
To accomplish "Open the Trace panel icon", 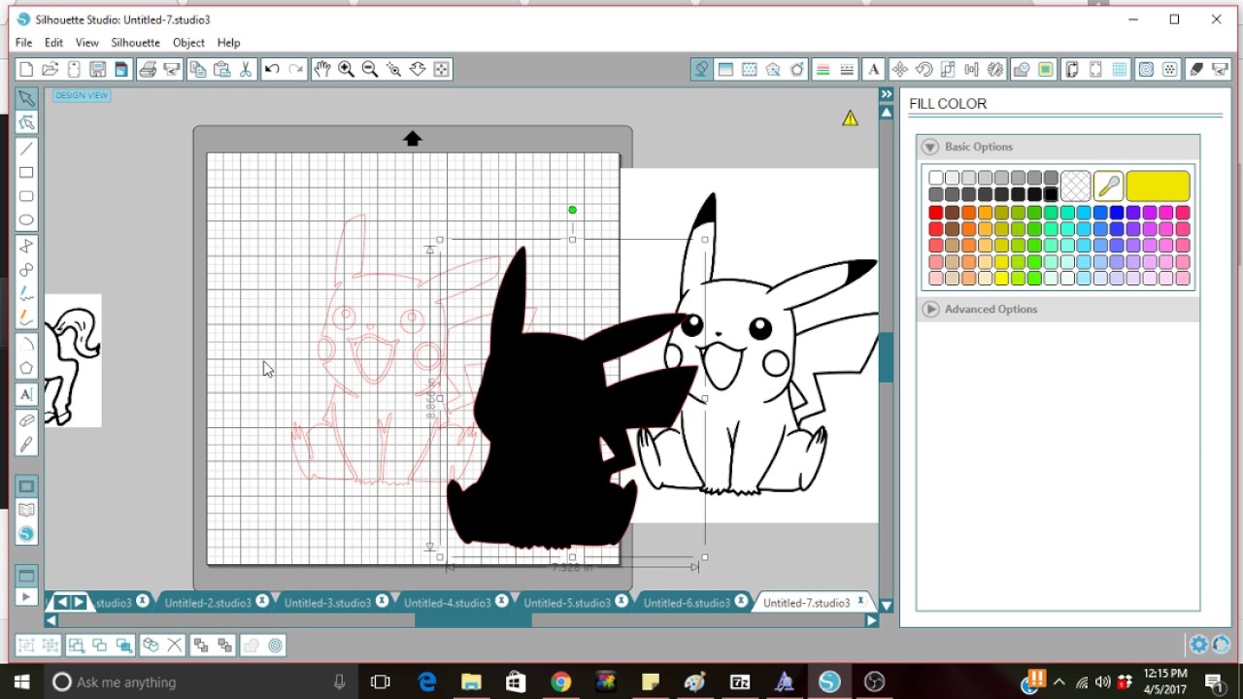I will click(1046, 69).
